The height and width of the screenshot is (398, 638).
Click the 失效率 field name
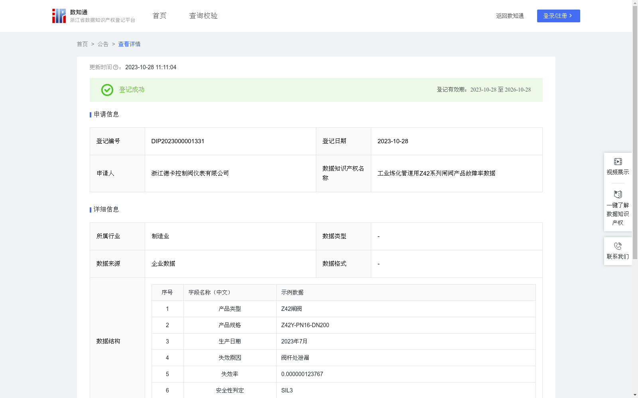point(230,374)
